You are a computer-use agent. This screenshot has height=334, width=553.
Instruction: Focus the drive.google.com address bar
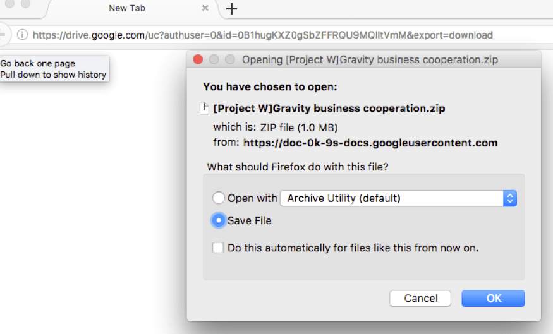262,35
